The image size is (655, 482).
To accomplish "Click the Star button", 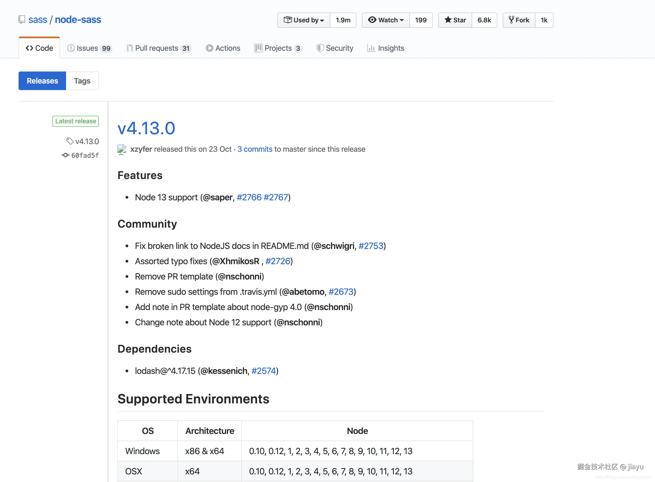I will click(x=455, y=20).
